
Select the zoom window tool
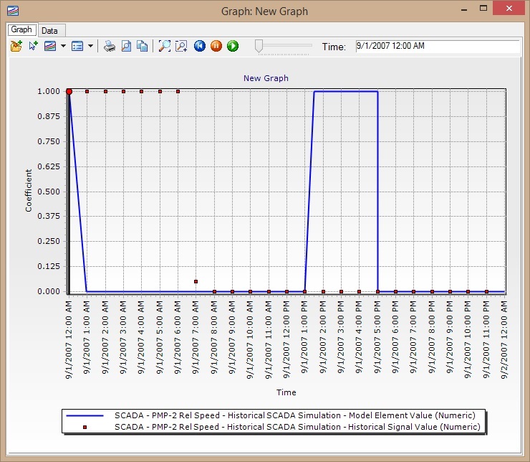182,47
